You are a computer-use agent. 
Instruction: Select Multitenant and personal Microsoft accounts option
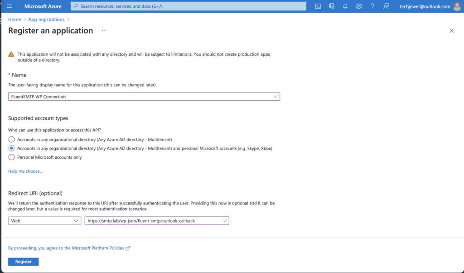click(11, 148)
